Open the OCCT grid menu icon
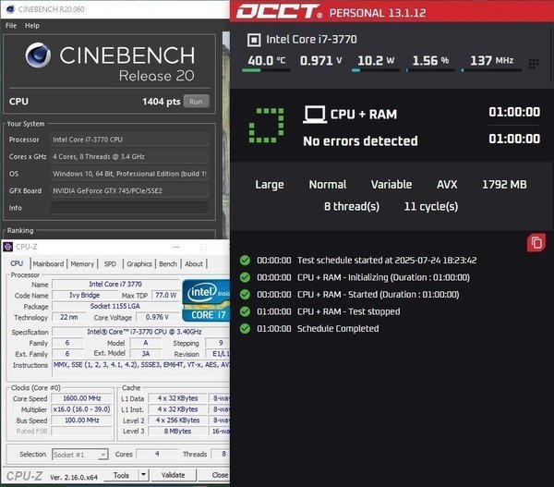This screenshot has width=554, height=487. coord(534,64)
